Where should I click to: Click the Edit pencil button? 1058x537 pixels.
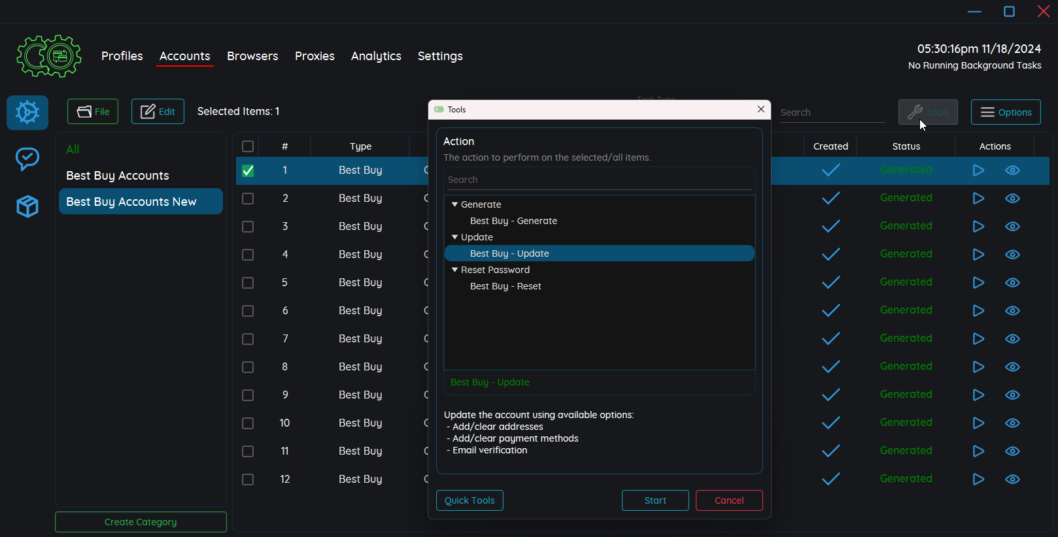pyautogui.click(x=158, y=112)
